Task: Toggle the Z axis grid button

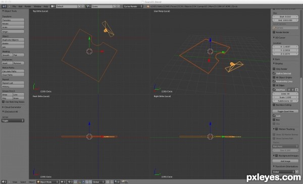Action: [x=296, y=89]
